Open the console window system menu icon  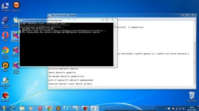(21, 20)
